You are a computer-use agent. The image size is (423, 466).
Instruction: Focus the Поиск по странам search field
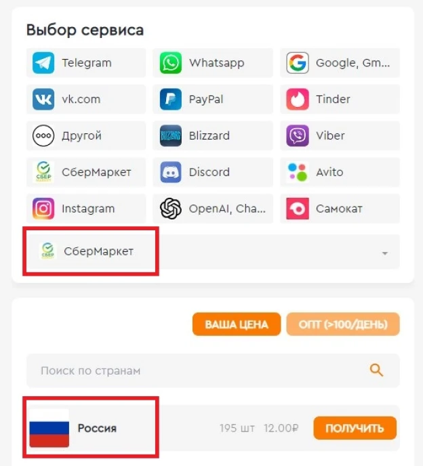[213, 370]
